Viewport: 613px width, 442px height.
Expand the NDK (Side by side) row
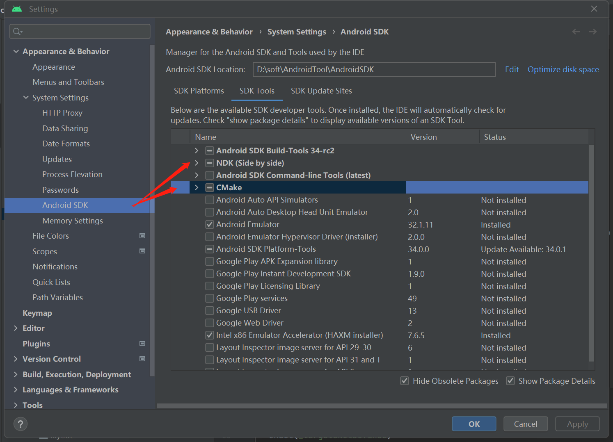coord(197,163)
